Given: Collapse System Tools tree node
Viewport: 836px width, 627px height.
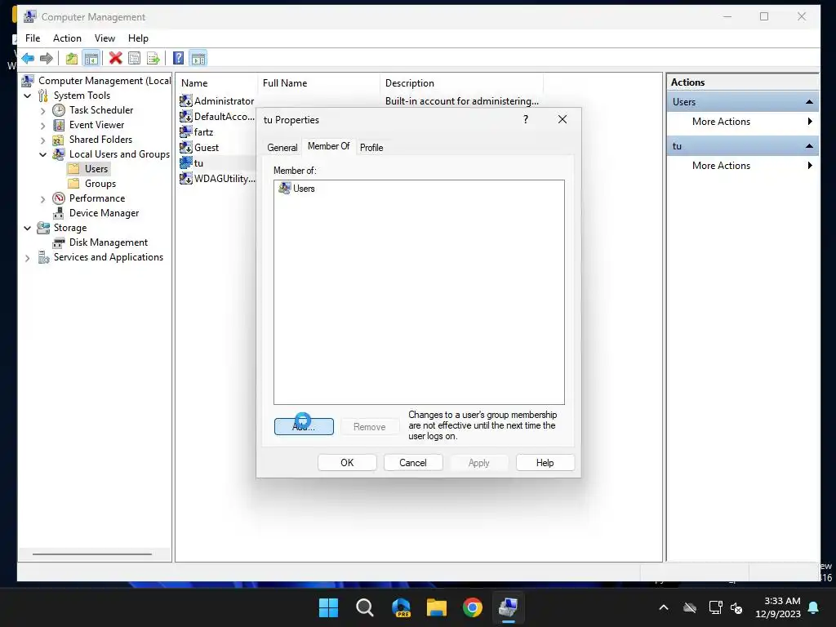Looking at the screenshot, I should 28,96.
